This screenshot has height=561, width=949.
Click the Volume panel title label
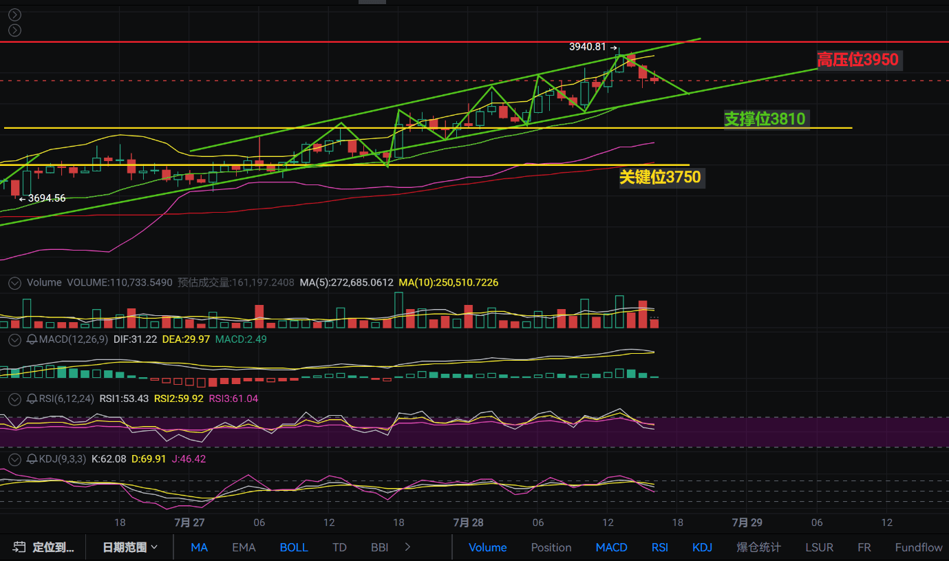coord(44,282)
